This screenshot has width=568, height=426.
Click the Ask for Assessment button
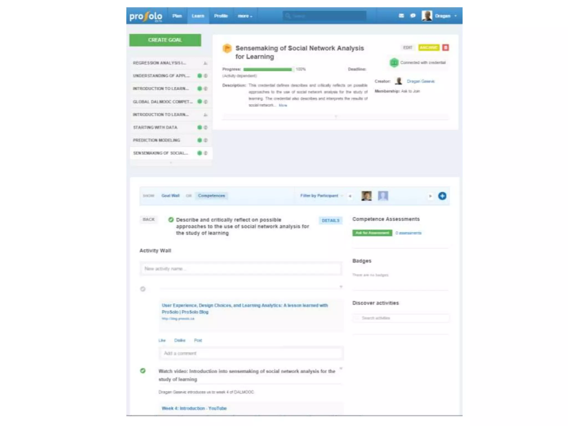tap(372, 233)
